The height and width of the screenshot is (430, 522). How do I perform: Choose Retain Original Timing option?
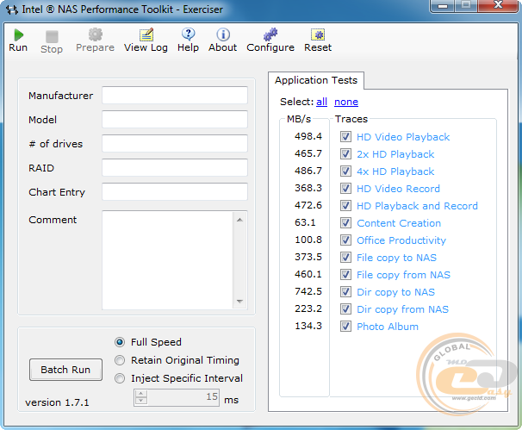click(x=120, y=360)
